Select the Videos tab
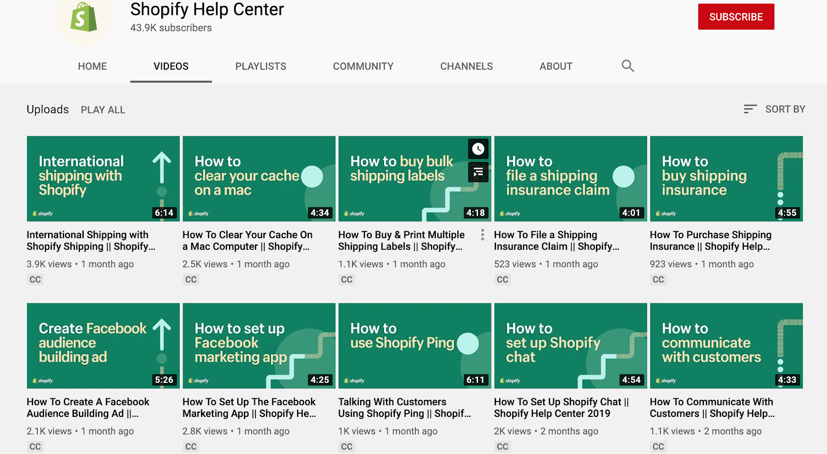Viewport: 827px width, 454px height. click(171, 67)
